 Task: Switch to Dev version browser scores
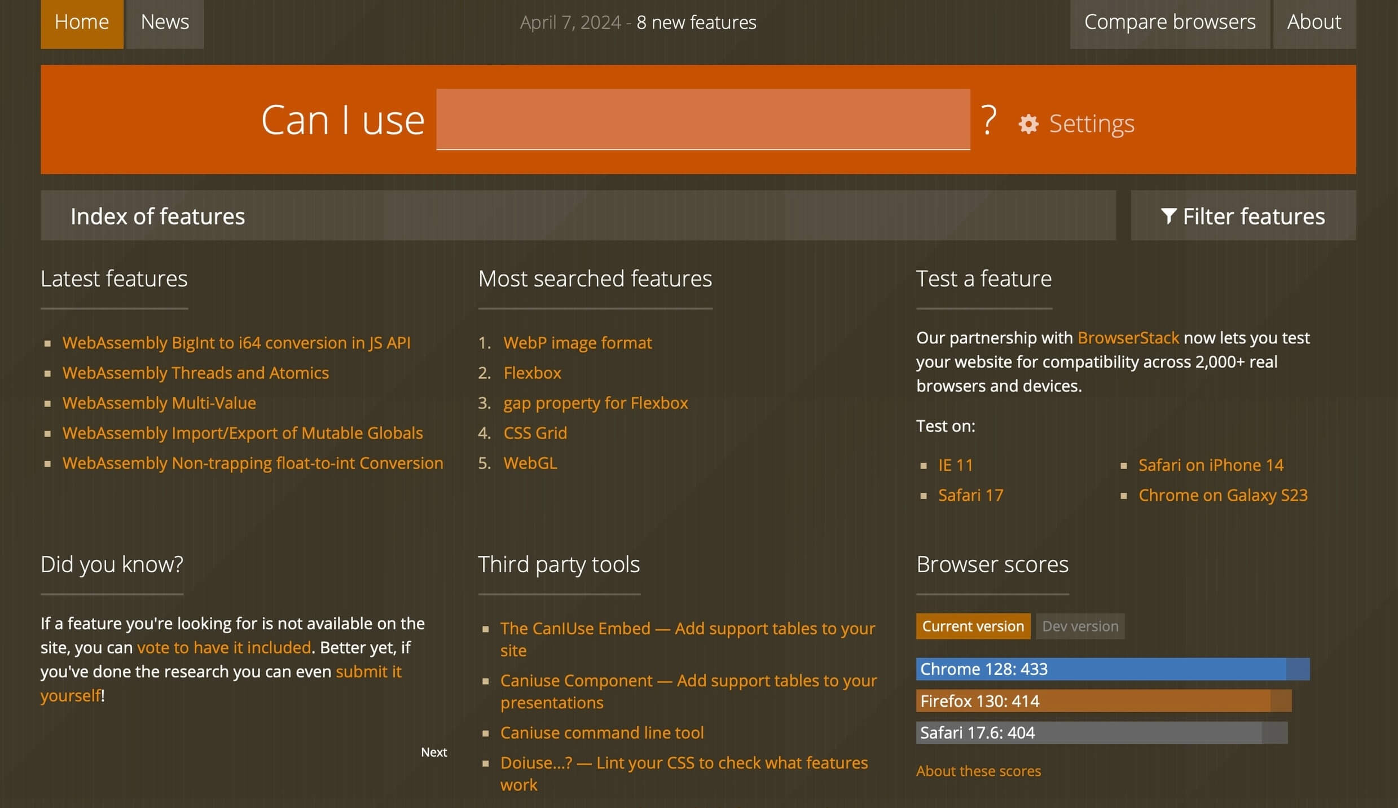pos(1080,626)
